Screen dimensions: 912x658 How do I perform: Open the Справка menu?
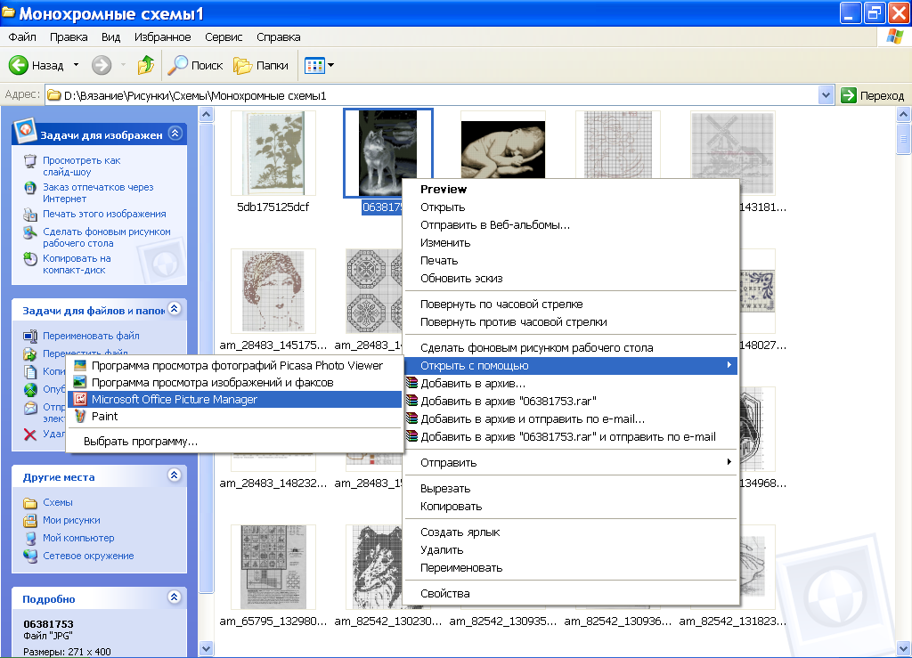click(279, 37)
